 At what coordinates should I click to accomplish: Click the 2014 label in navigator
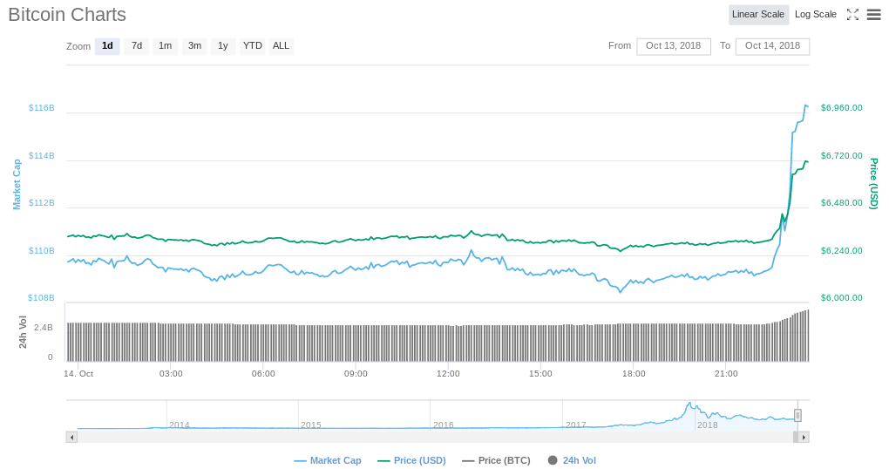click(x=180, y=425)
